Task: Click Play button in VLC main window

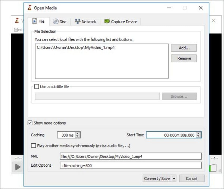Action: pyautogui.click(x=18, y=167)
